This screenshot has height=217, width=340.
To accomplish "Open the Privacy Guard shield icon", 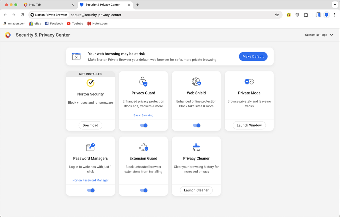I will (x=143, y=81).
